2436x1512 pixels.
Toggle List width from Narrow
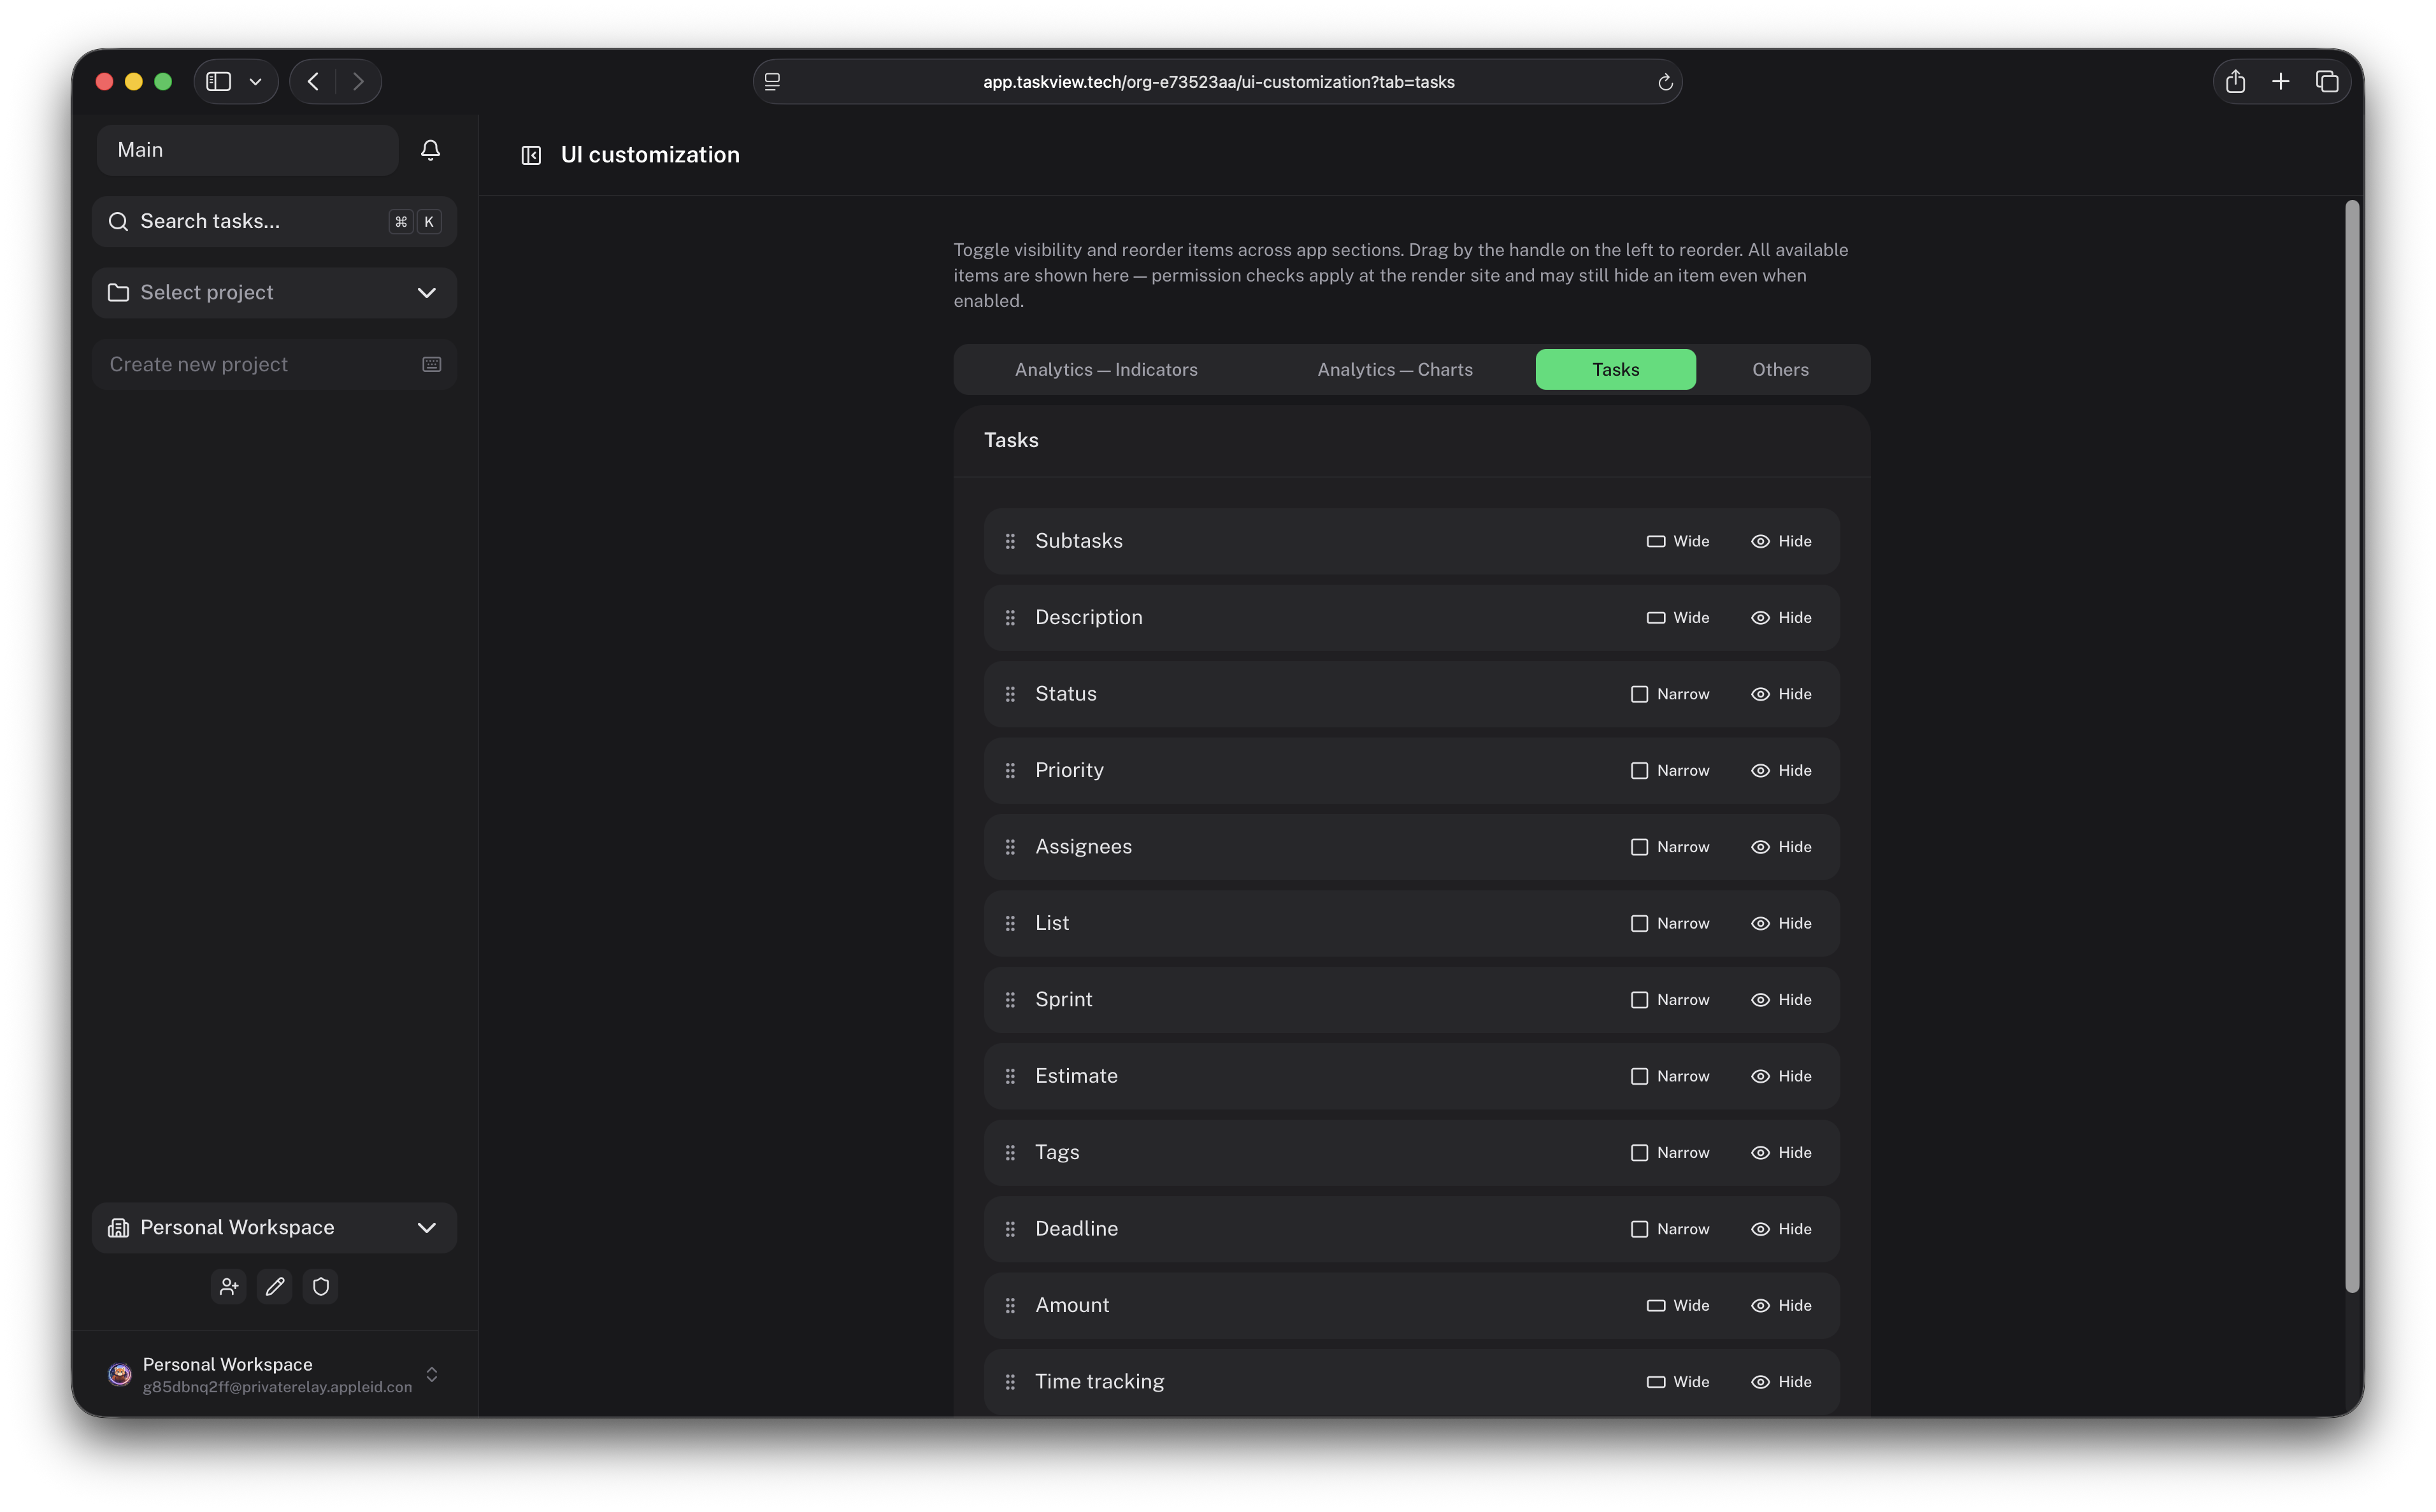pyautogui.click(x=1670, y=924)
